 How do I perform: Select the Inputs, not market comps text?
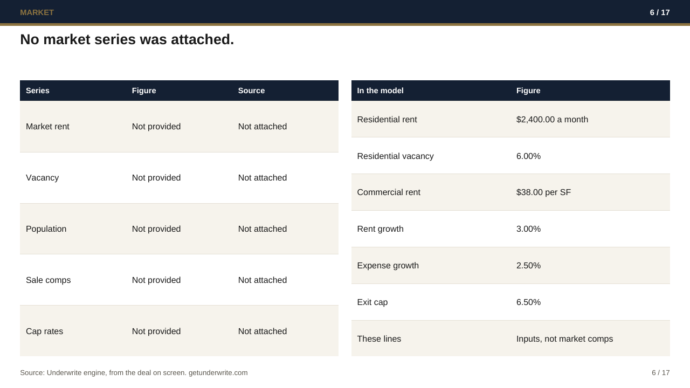[x=564, y=339]
